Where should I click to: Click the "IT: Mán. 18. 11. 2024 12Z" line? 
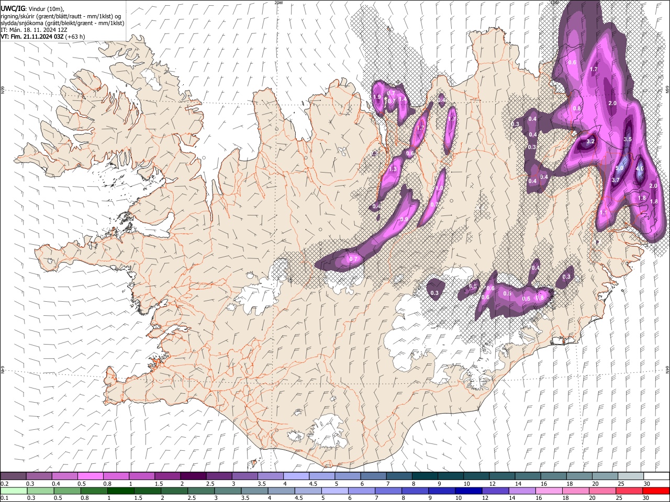click(34, 30)
